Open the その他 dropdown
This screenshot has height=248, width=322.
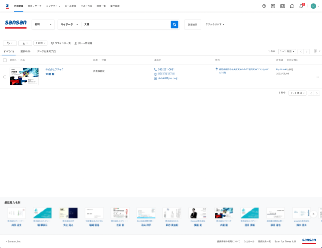click(41, 43)
